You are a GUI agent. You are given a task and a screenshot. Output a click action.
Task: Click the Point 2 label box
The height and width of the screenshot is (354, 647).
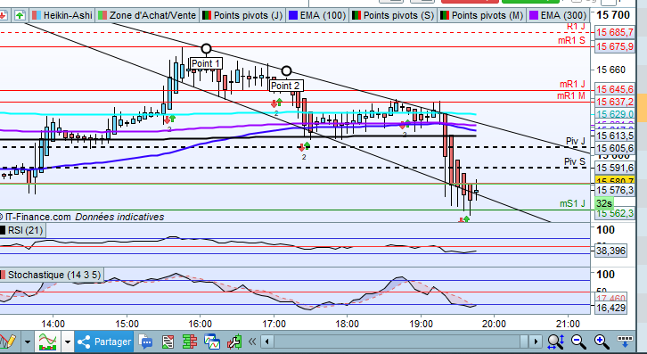(285, 86)
